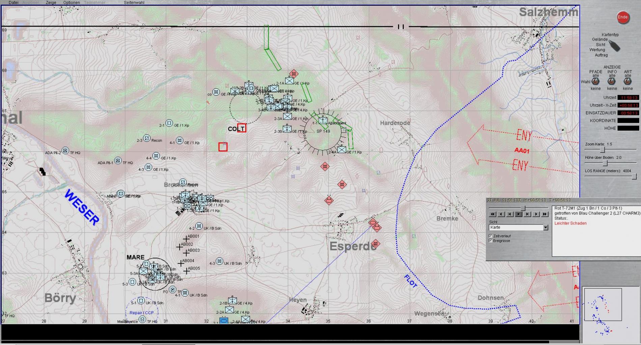Open the Seitenwahl menu

[x=134, y=2]
